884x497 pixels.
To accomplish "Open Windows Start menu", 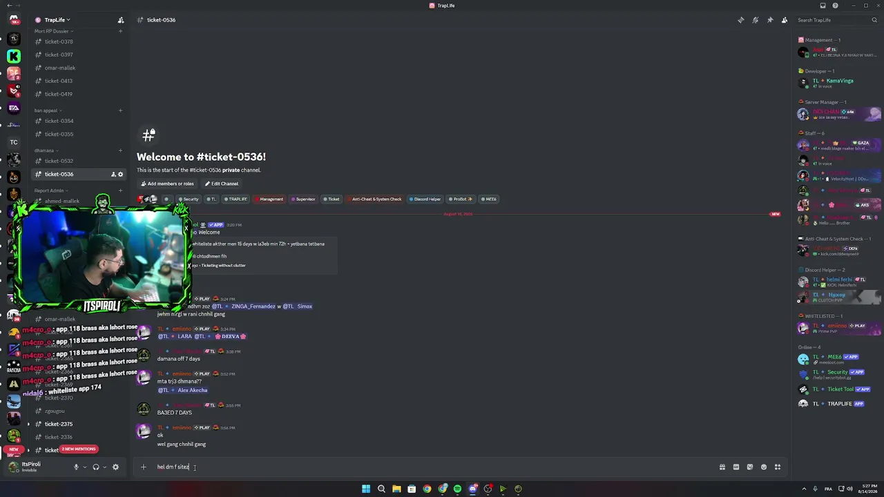I will [366, 489].
